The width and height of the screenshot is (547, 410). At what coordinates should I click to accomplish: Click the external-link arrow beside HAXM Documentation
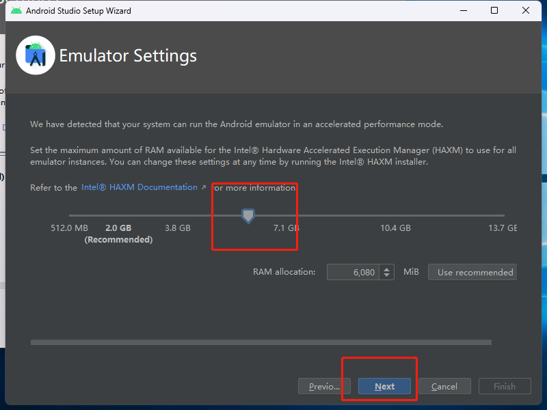pos(203,187)
